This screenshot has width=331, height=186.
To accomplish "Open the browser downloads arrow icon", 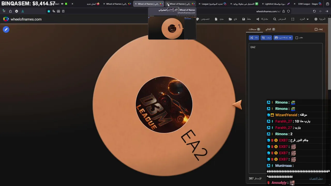I will click(x=22, y=11).
